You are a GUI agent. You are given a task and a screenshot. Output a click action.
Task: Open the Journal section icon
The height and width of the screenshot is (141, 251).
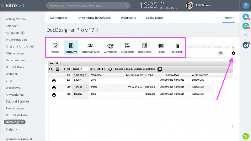pyautogui.click(x=177, y=46)
